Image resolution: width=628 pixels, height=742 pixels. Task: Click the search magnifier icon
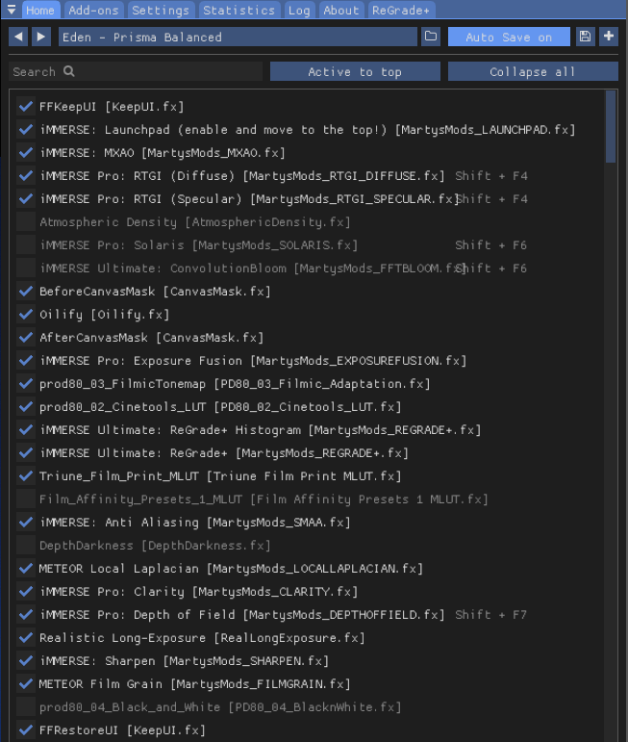point(69,71)
